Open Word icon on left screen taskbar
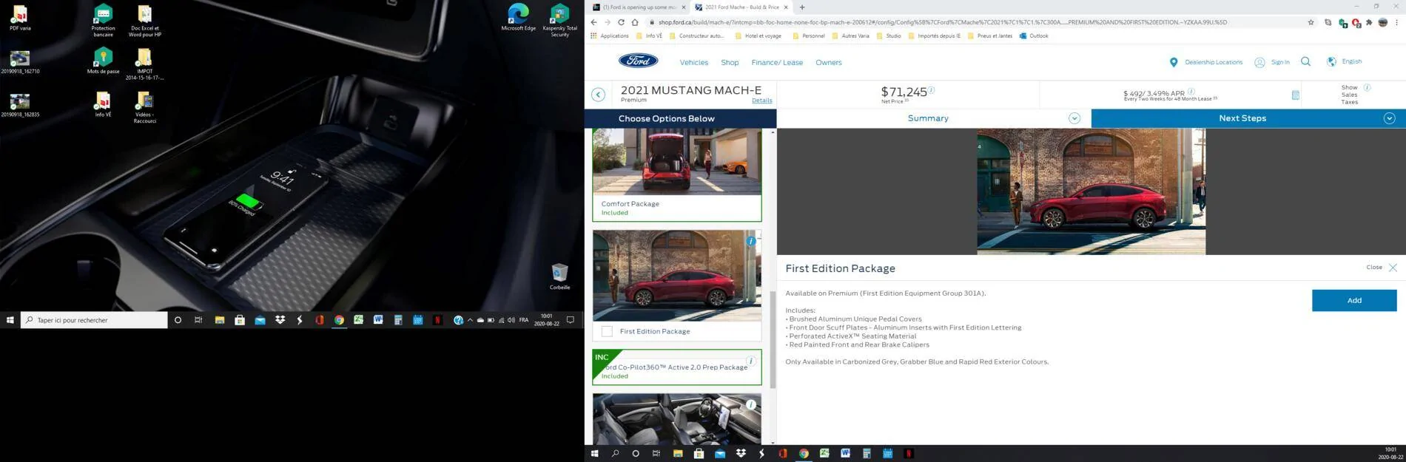Viewport: 1406px width, 462px height. [x=378, y=320]
